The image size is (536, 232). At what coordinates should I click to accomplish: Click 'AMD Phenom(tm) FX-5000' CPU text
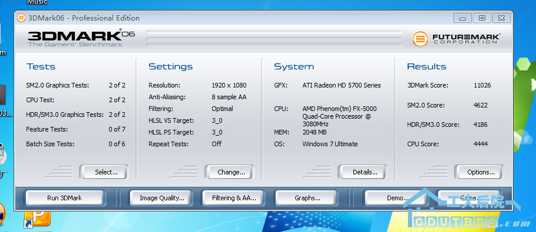pyautogui.click(x=339, y=109)
